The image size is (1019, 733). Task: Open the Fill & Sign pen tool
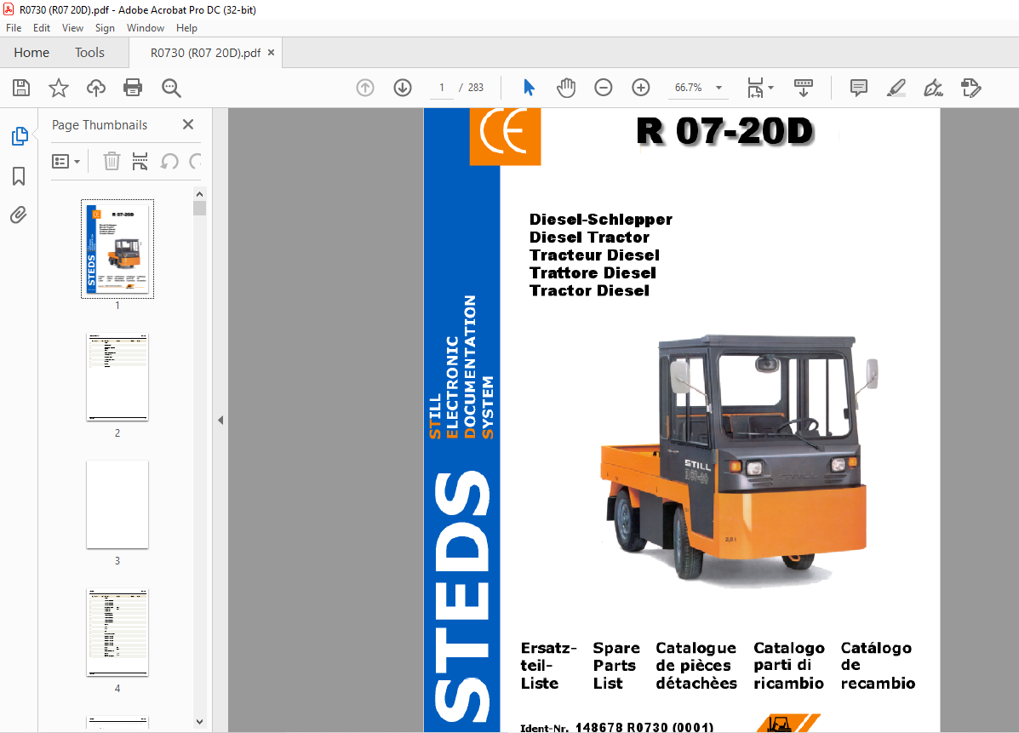pyautogui.click(x=933, y=88)
